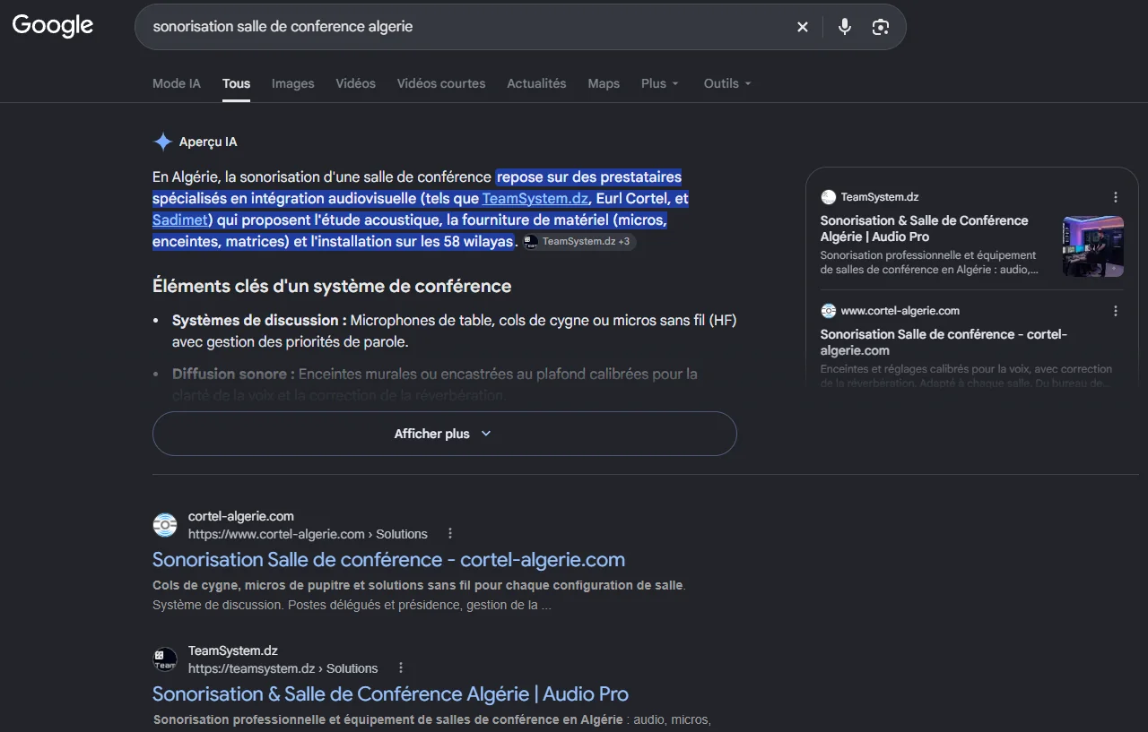
Task: Clear the search query with the X icon
Action: click(803, 27)
